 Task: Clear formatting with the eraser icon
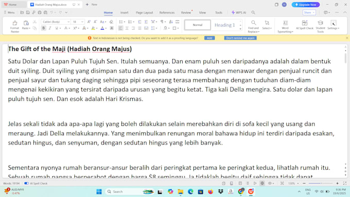[x=111, y=22]
